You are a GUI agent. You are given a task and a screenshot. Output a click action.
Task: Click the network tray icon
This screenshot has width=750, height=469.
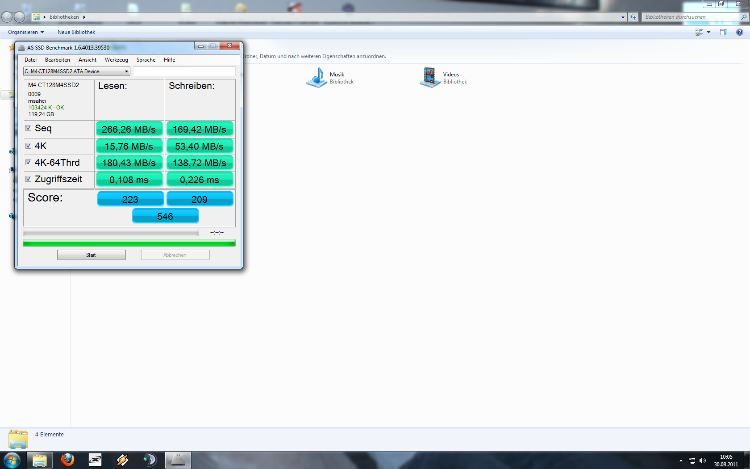(692, 461)
